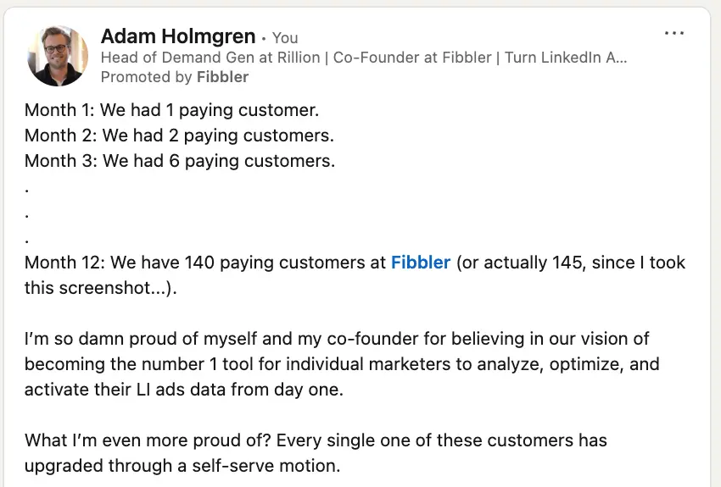Click "Head of Demand Gen at Rillion" headline
Viewport: 721px width, 487px height.
(x=211, y=58)
